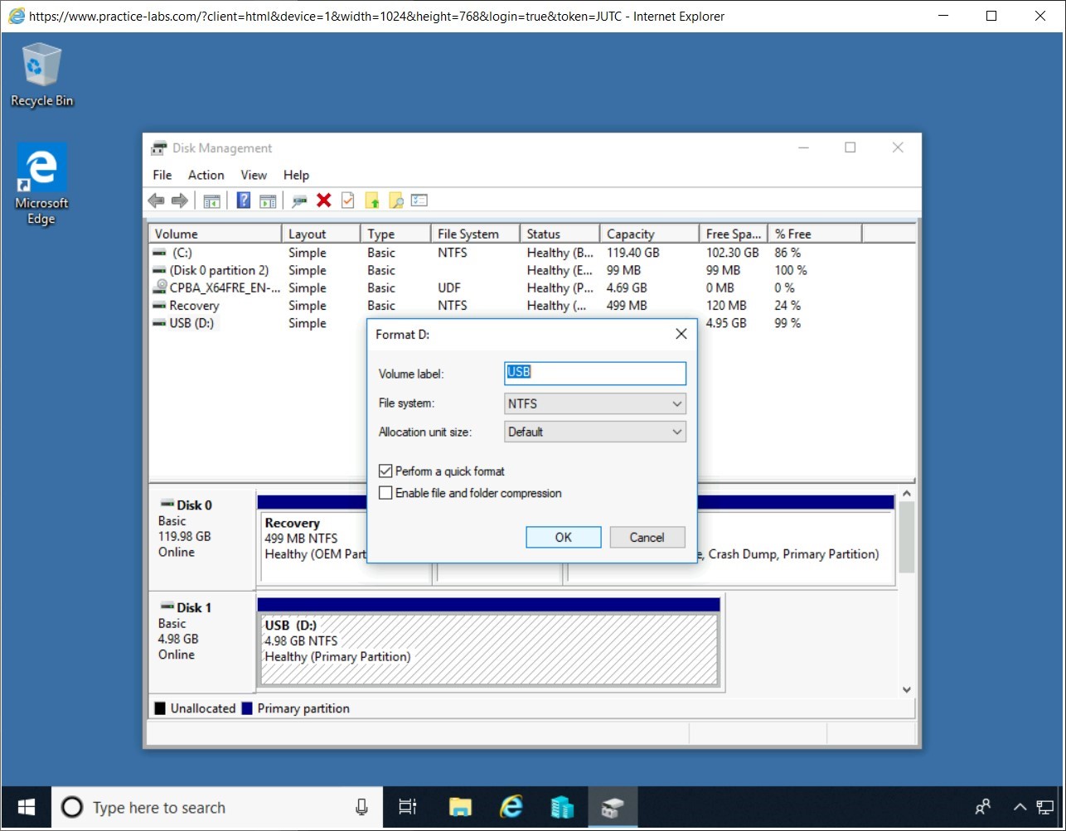Open the Help menu
The width and height of the screenshot is (1066, 831).
click(296, 175)
